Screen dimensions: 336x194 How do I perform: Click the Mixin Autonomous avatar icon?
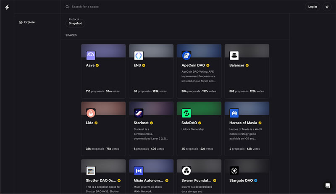(x=139, y=170)
